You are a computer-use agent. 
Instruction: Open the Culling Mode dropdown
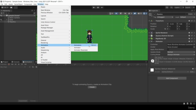pos(181,55)
